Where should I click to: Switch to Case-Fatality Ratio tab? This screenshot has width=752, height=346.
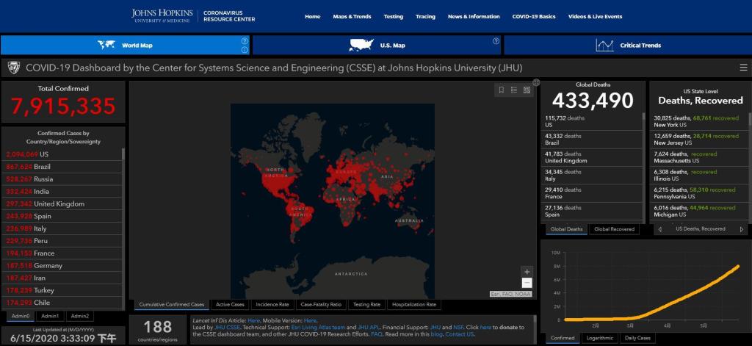[321, 305]
